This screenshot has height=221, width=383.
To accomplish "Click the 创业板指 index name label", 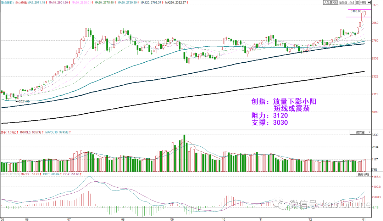I will pyautogui.click(x=21, y=2).
